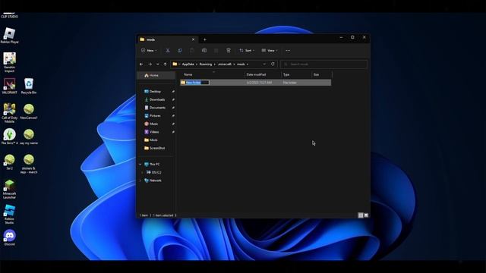Select This PC in the navigation pane

154,165
